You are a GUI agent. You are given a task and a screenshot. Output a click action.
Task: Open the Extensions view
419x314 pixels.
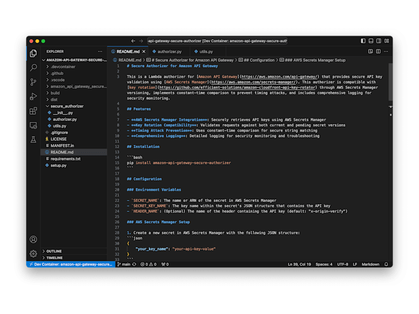tap(34, 111)
